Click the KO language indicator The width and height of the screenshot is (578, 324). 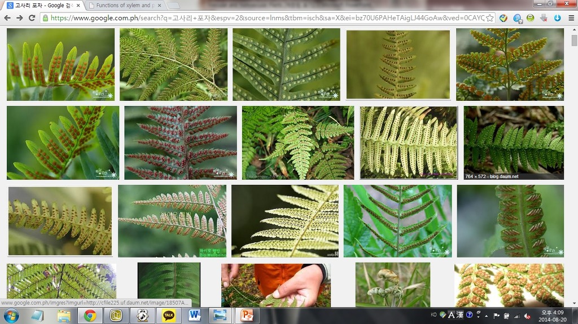(433, 314)
